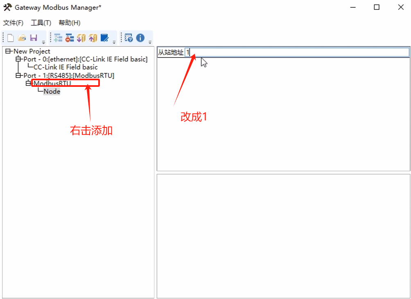Collapse the Port - 1 RS485 branch
The height and width of the screenshot is (299, 411).
(18, 76)
